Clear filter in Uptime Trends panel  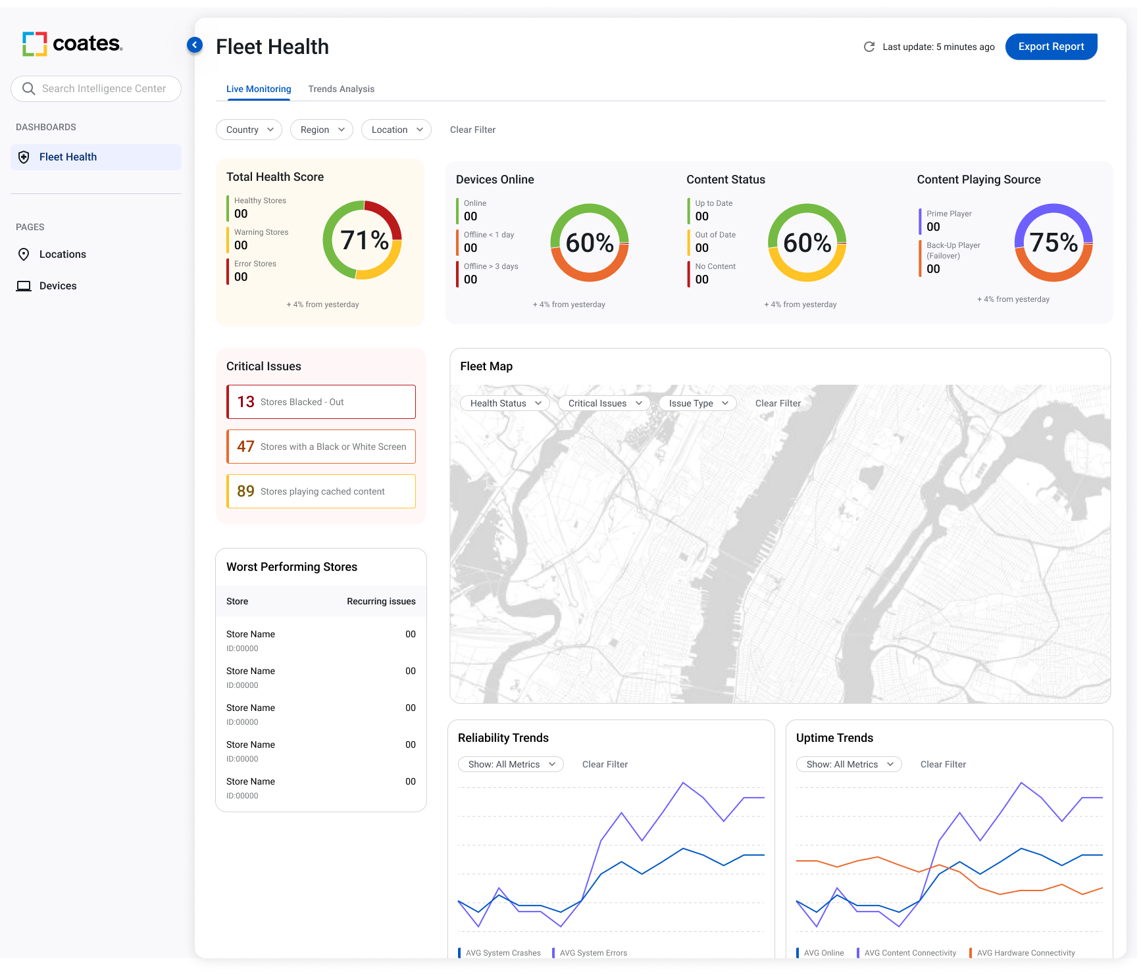(x=943, y=764)
